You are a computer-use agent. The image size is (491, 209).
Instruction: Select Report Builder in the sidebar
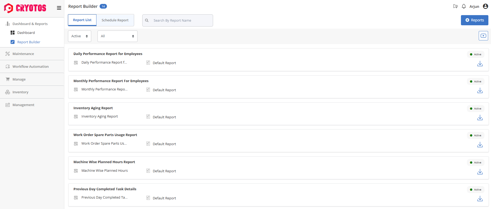click(29, 42)
